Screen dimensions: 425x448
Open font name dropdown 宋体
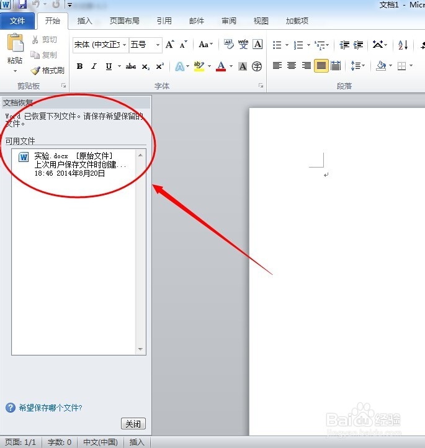[x=124, y=45]
